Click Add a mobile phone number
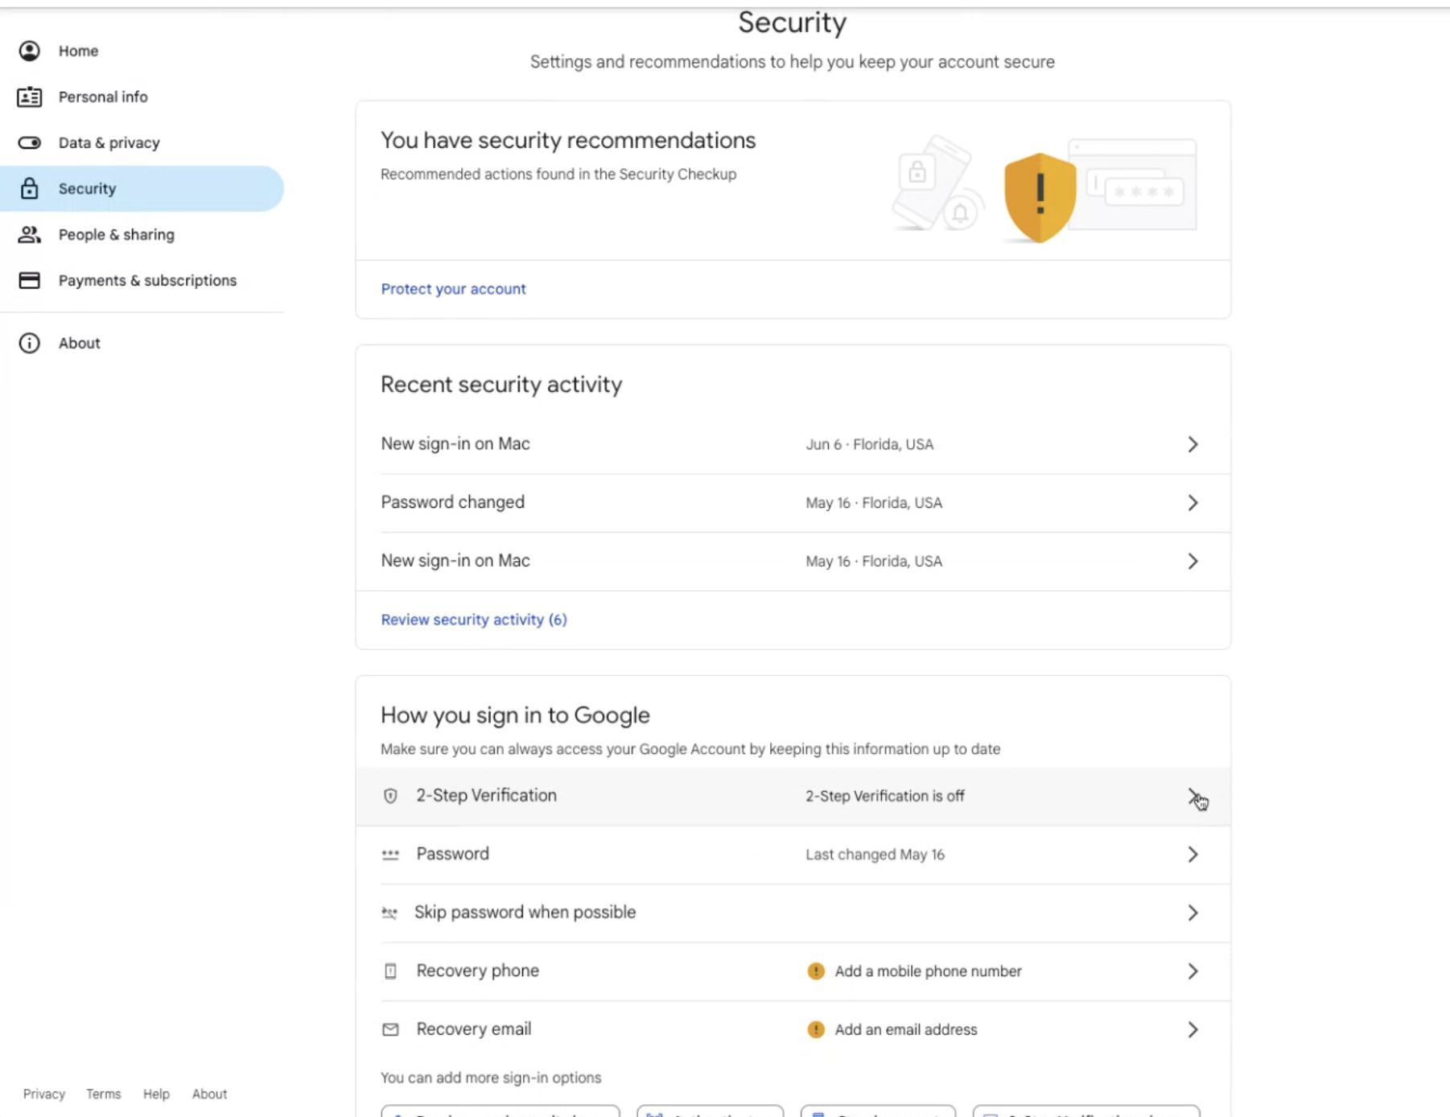 [x=928, y=971]
